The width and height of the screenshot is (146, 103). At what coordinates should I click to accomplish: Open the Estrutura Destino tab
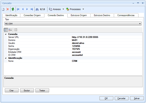[102, 15]
